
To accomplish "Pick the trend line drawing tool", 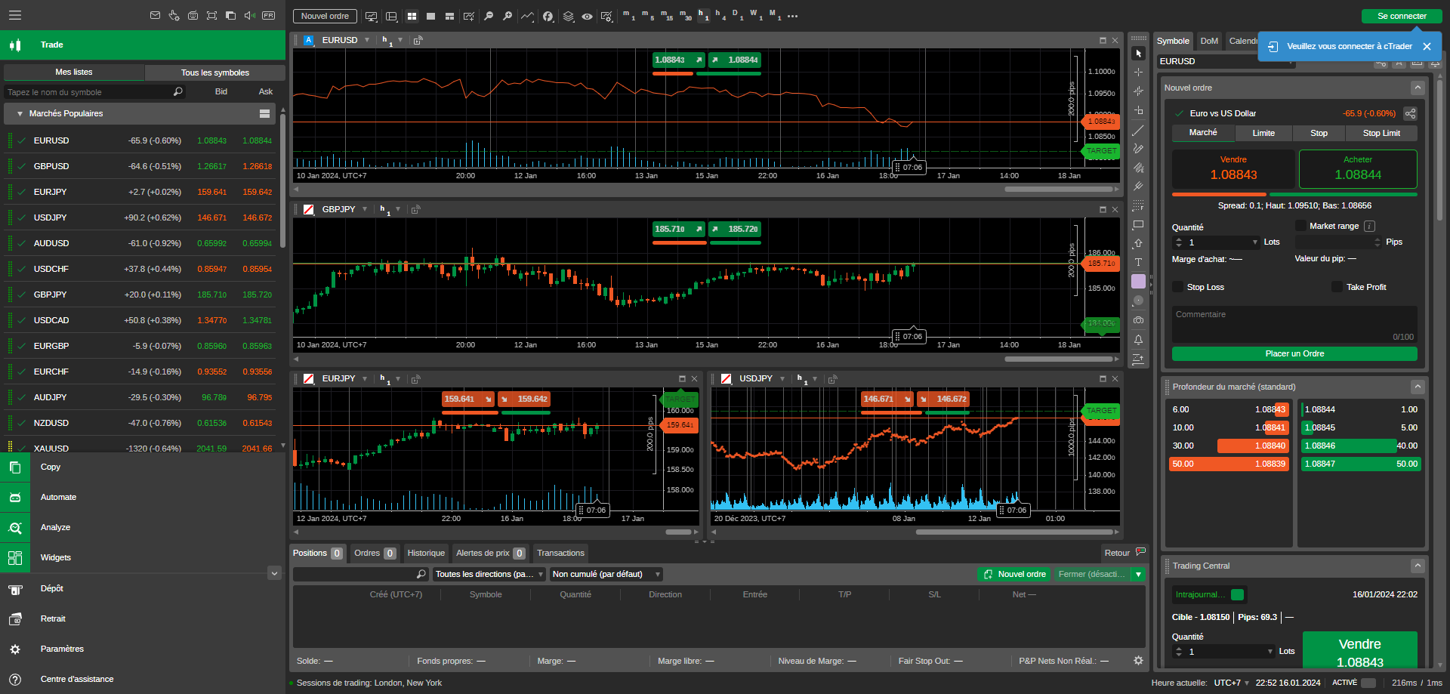I will 1139,130.
